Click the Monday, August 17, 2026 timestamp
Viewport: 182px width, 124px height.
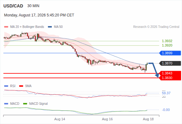(x=39, y=15)
